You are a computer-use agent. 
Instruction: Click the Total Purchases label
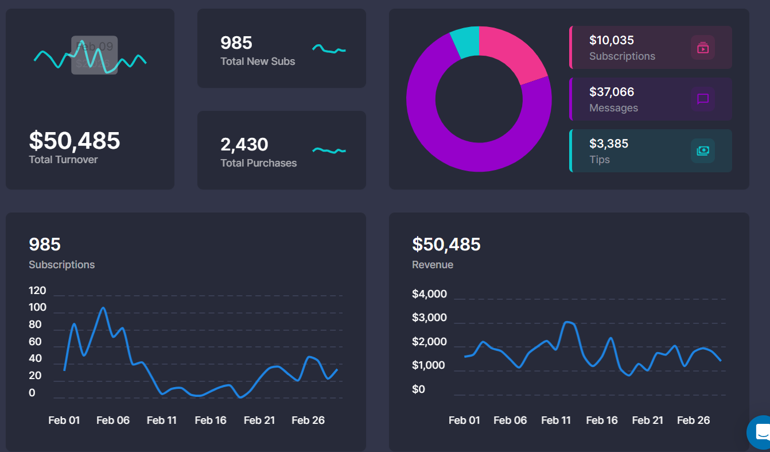click(x=259, y=163)
